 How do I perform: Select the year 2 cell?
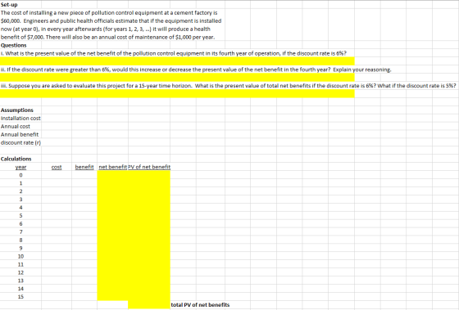(20, 191)
